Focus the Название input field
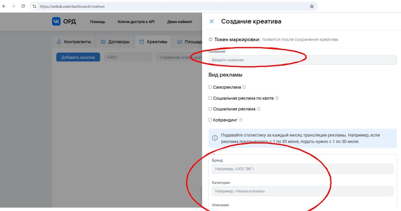This screenshot has height=211, width=401. coord(302,60)
